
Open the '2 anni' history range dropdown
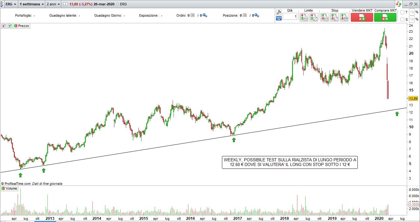[53, 4]
